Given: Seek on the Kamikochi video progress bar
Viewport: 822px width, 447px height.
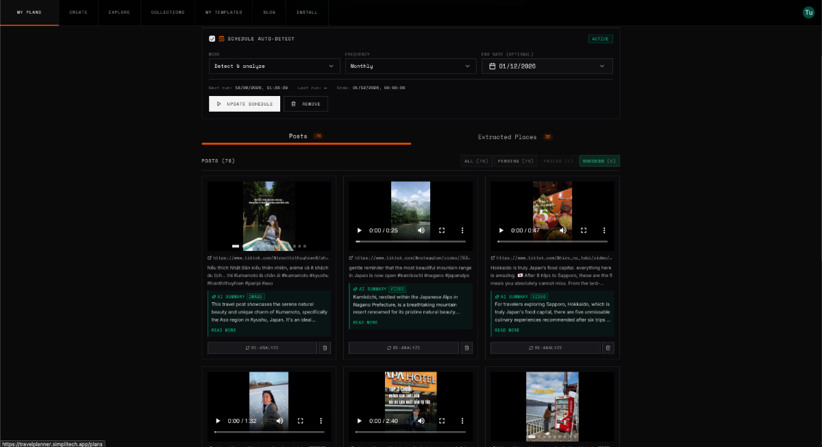Looking at the screenshot, I should click(x=410, y=241).
